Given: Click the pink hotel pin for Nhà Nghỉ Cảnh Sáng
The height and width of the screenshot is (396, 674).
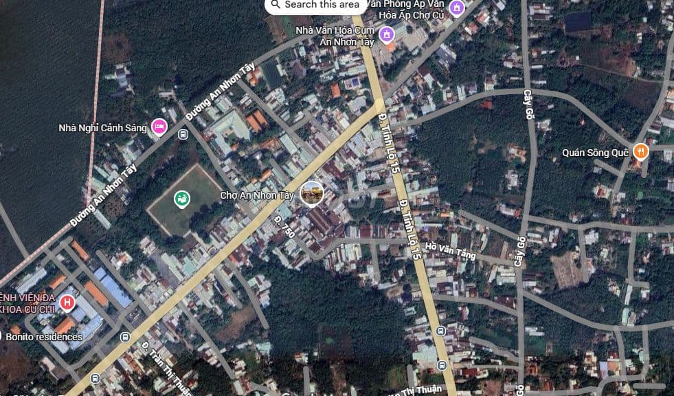Looking at the screenshot, I should [x=159, y=126].
